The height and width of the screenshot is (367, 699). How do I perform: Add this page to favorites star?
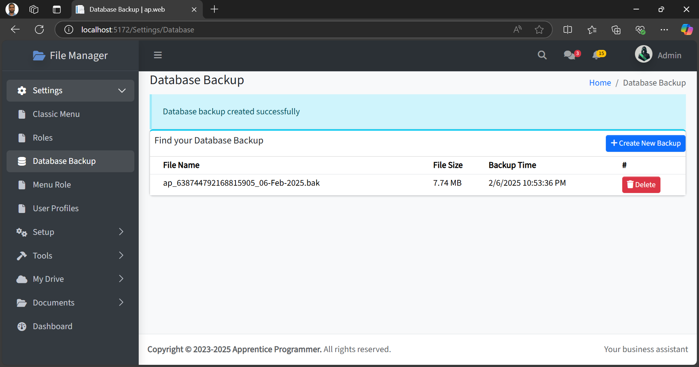click(x=539, y=29)
